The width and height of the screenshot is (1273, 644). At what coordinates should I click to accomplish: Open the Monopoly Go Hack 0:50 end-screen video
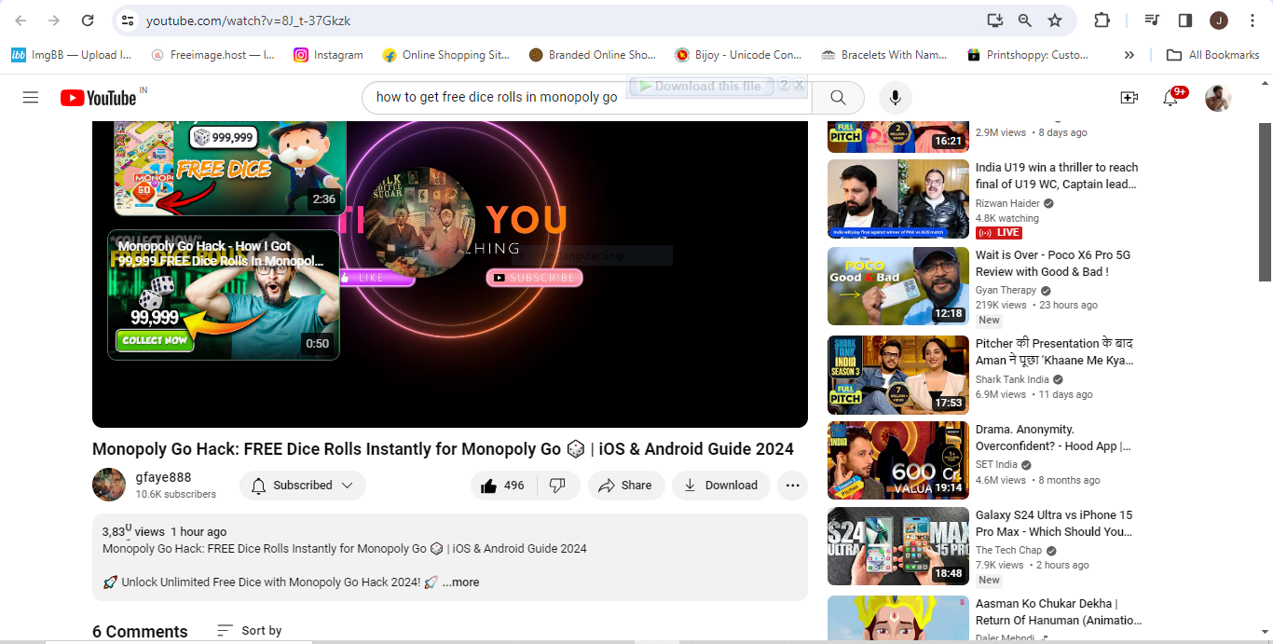(x=224, y=295)
